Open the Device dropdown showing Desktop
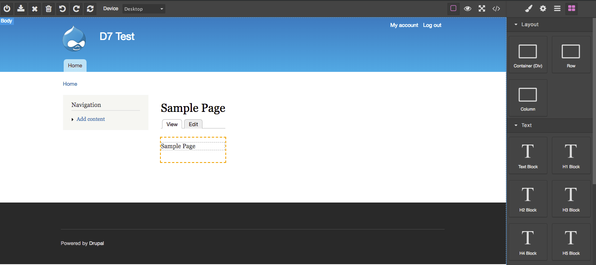This screenshot has height=265, width=596. [x=144, y=9]
